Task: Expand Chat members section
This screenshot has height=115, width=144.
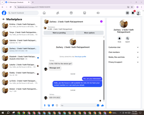Action: click(x=124, y=52)
